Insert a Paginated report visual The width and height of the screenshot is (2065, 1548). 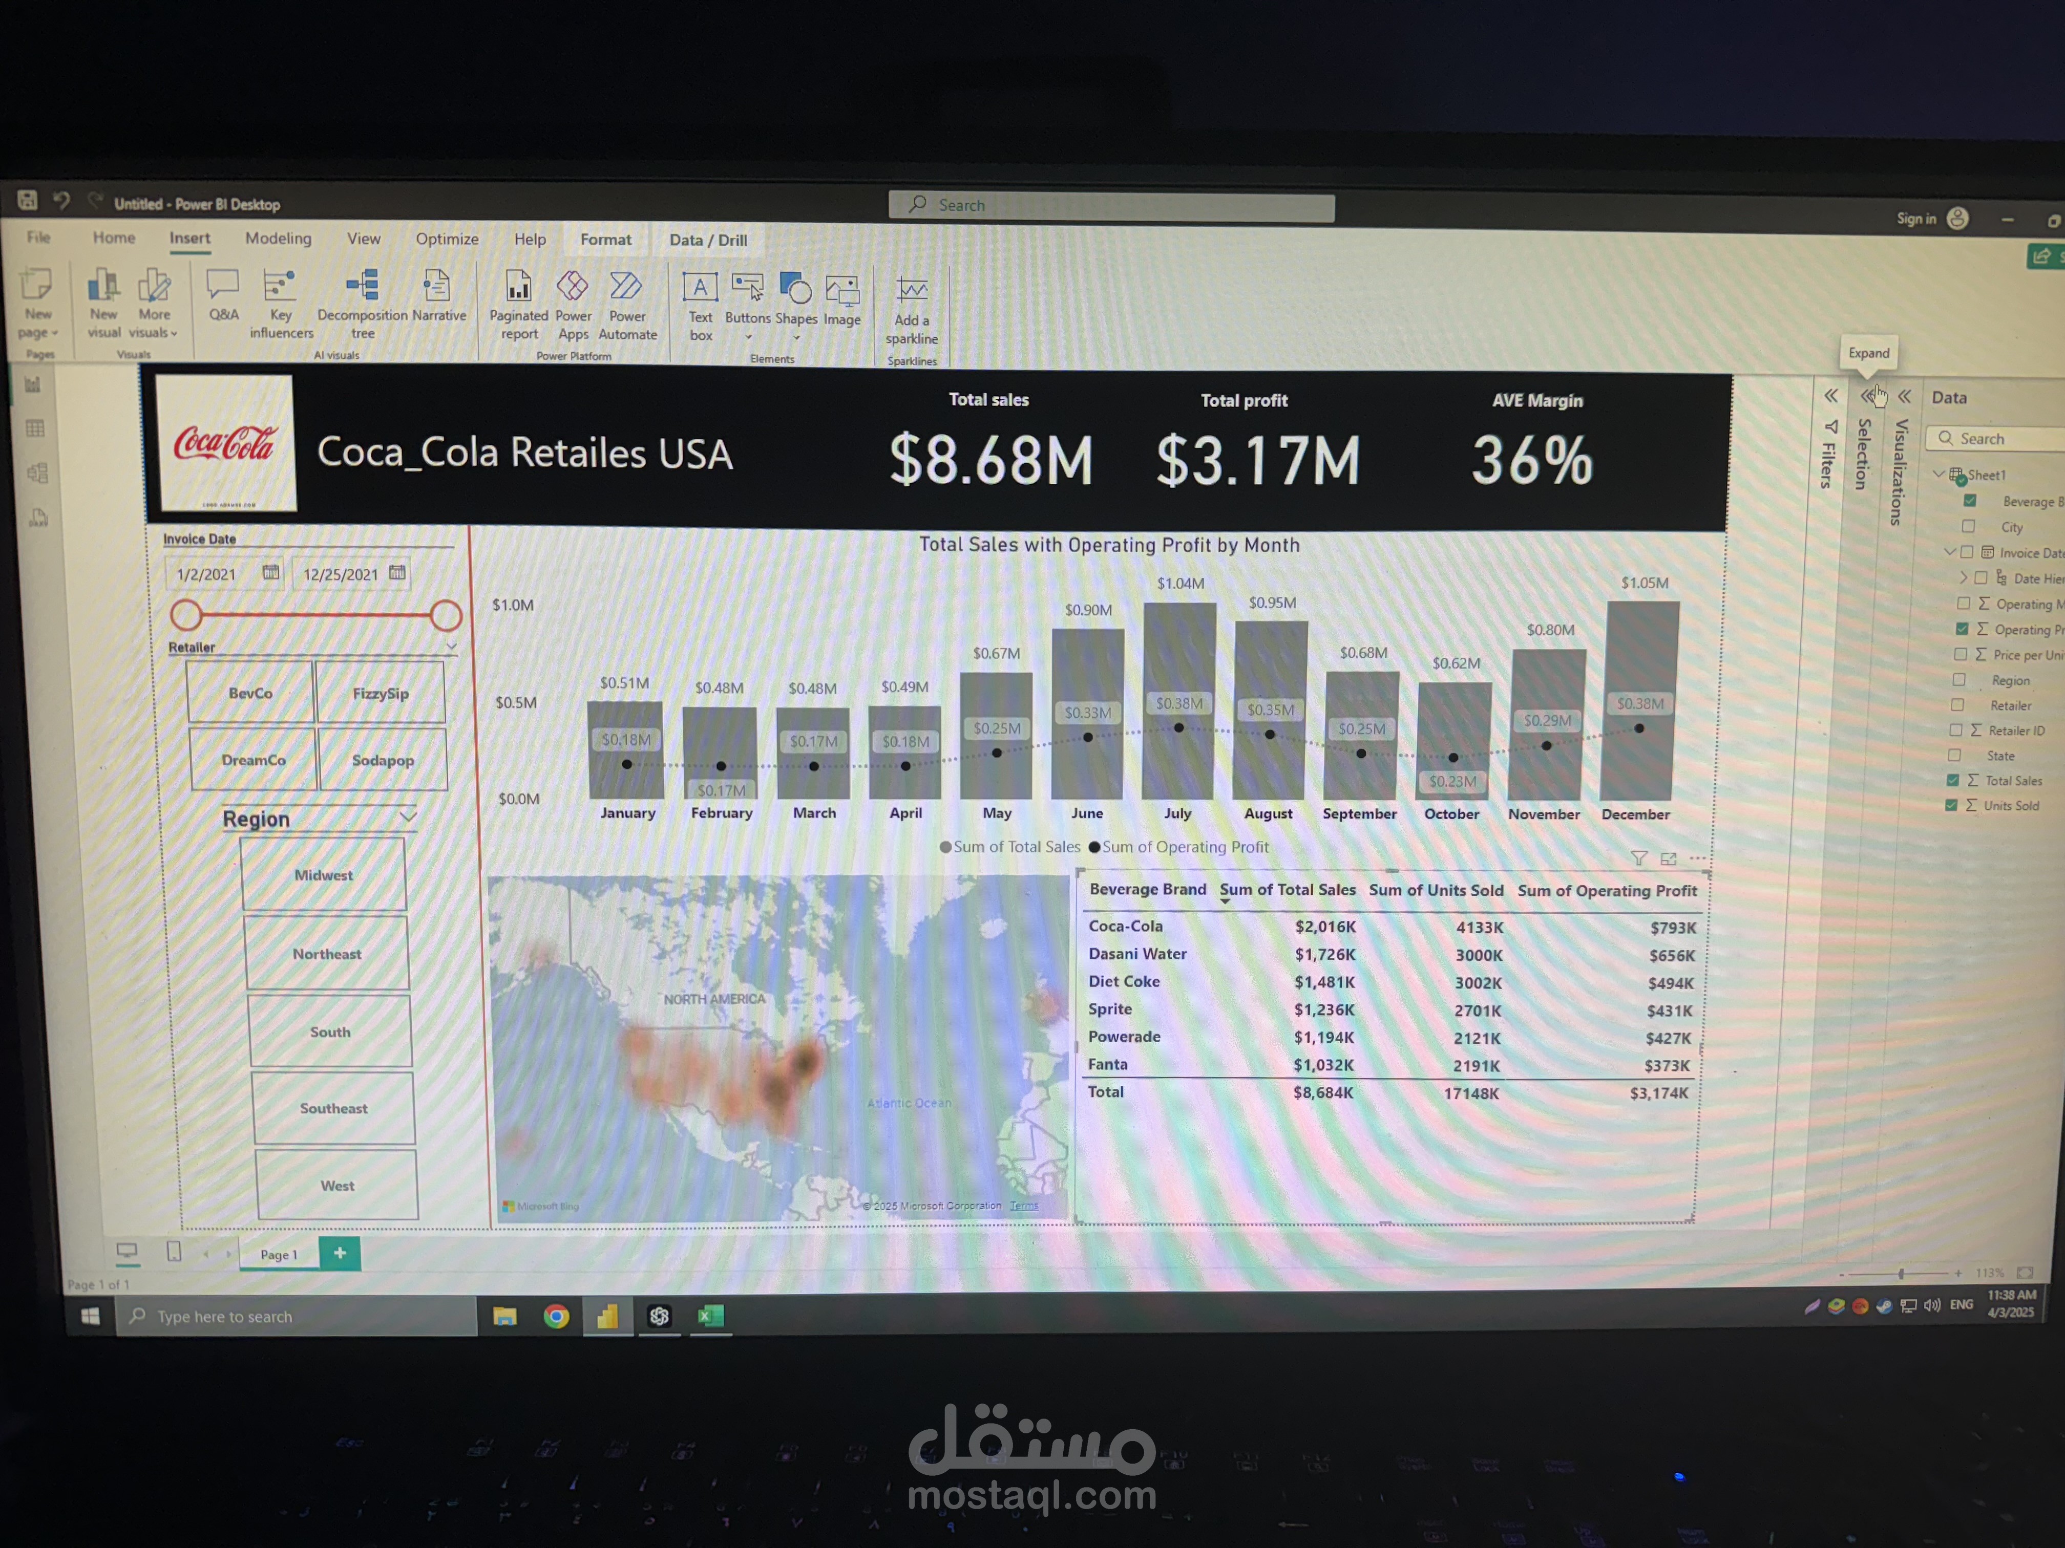(518, 305)
